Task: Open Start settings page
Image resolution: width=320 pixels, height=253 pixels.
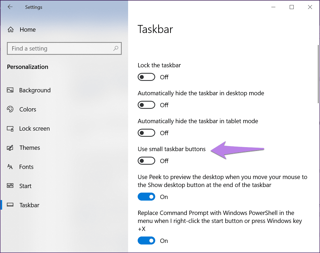Action: (26, 186)
